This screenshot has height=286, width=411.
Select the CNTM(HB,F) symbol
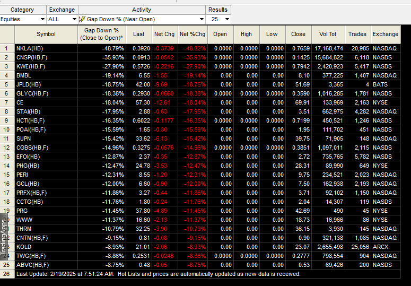(x=32, y=238)
